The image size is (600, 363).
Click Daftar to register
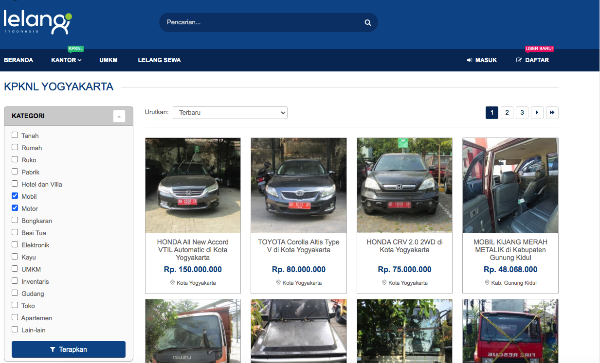(532, 60)
